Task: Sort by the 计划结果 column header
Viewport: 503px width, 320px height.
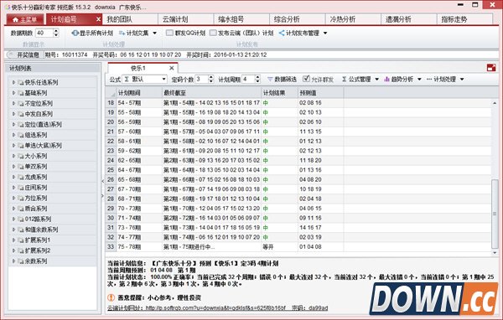Action: point(279,93)
